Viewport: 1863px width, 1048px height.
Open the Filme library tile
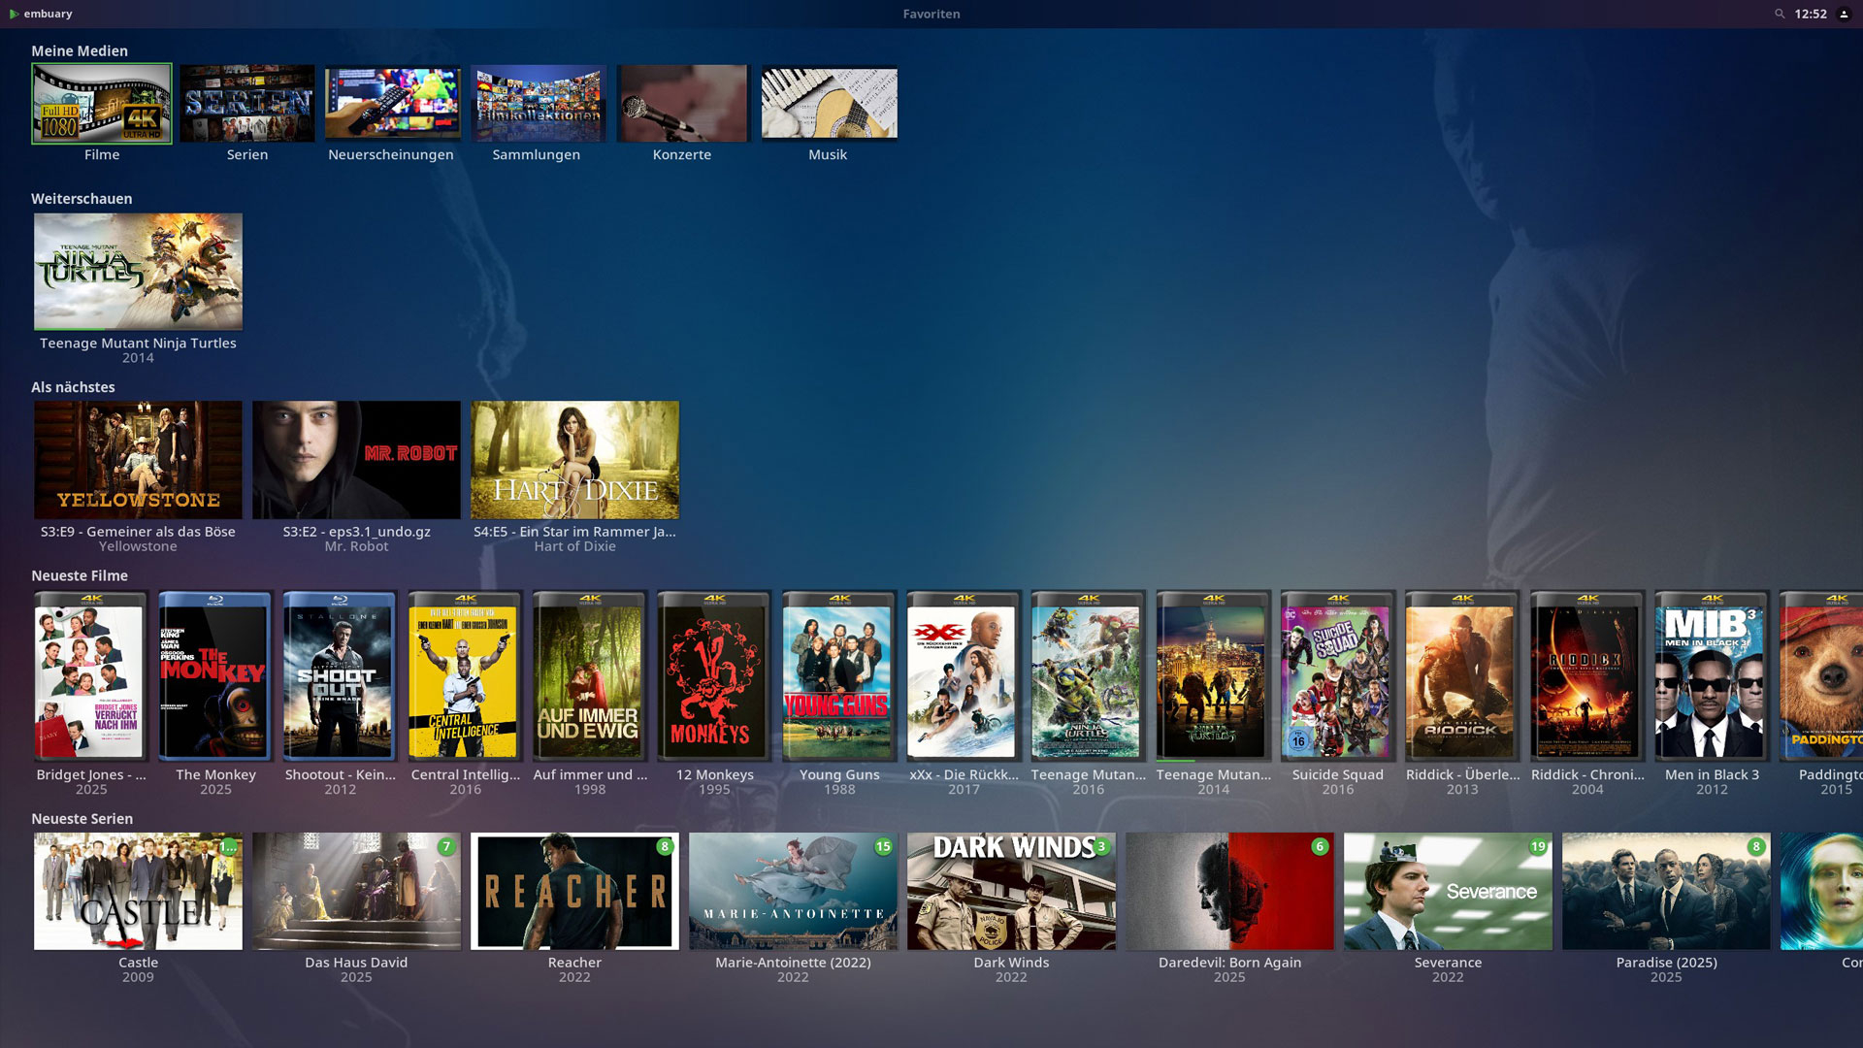[x=102, y=104]
